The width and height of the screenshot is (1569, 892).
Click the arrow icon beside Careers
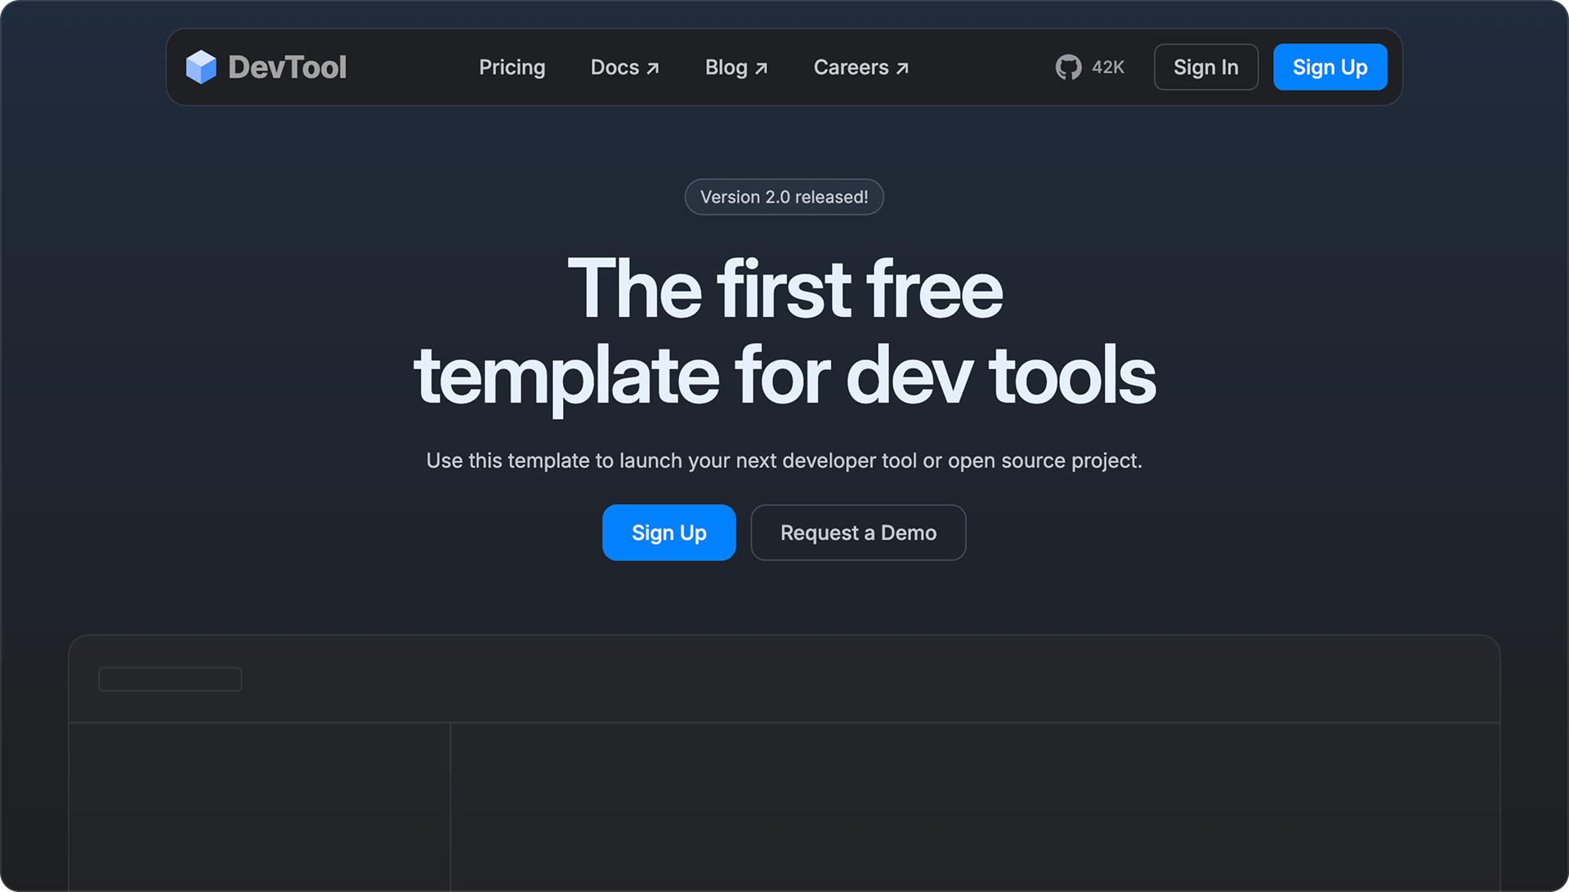(902, 69)
